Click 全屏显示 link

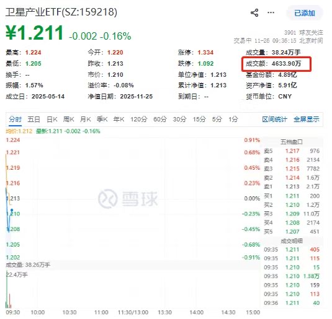(306, 120)
